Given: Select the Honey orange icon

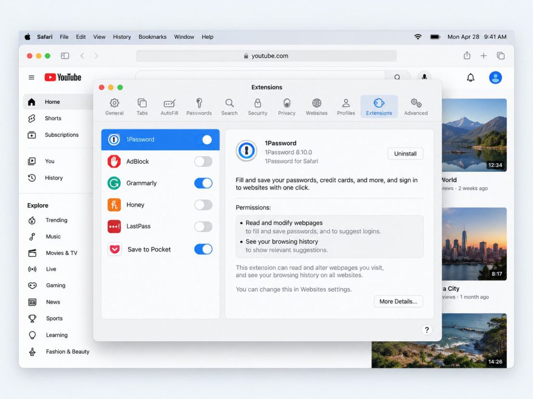Looking at the screenshot, I should coord(114,205).
